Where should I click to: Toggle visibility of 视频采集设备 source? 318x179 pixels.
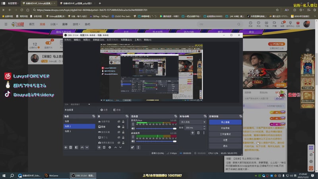coord(119,143)
